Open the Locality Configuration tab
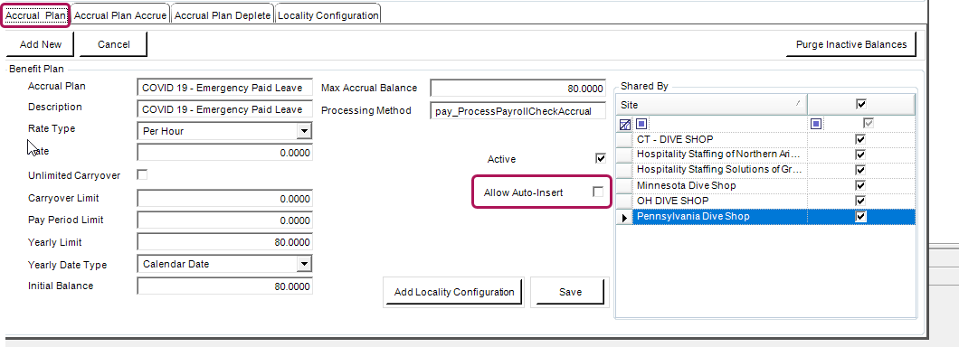The height and width of the screenshot is (347, 959). click(x=328, y=15)
